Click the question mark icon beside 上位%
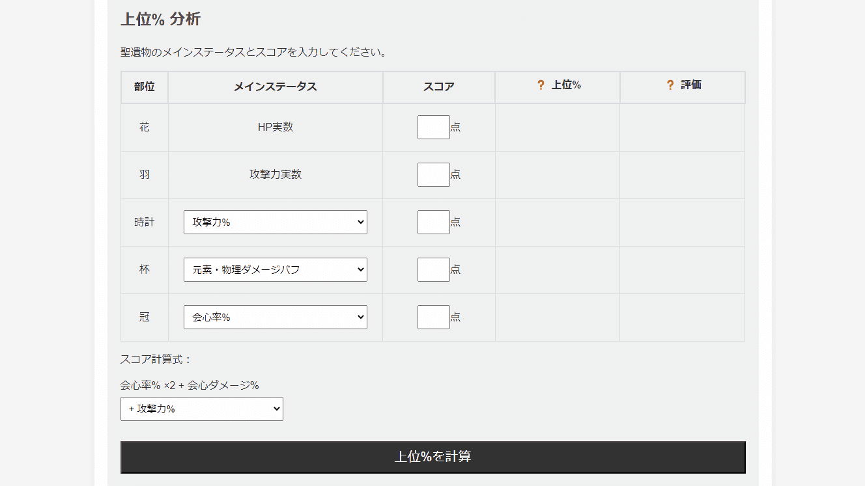865x486 pixels. (541, 85)
